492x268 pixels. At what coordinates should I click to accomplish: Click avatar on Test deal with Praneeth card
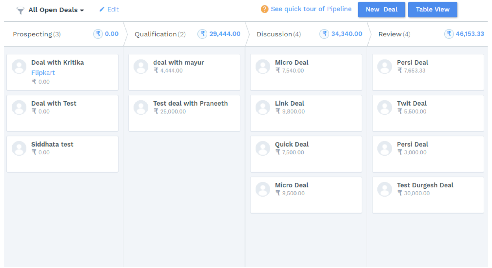pyautogui.click(x=141, y=108)
